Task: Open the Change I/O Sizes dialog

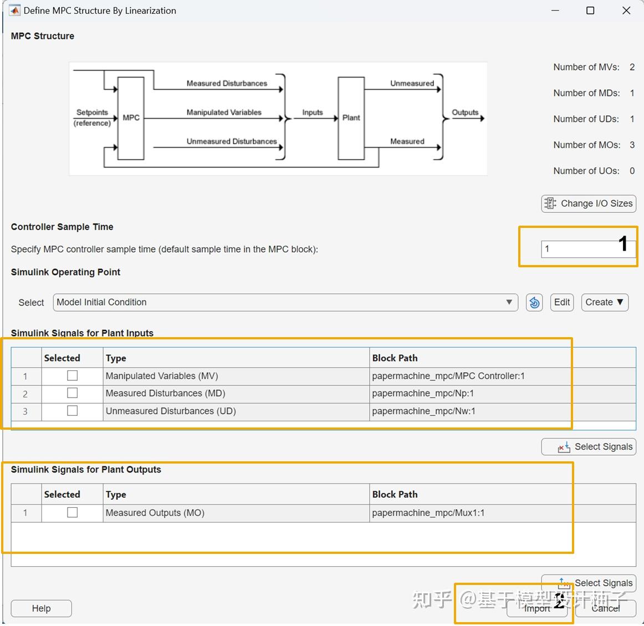Action: click(587, 203)
